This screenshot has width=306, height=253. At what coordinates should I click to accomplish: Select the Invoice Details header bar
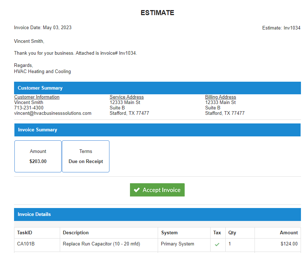pos(157,214)
